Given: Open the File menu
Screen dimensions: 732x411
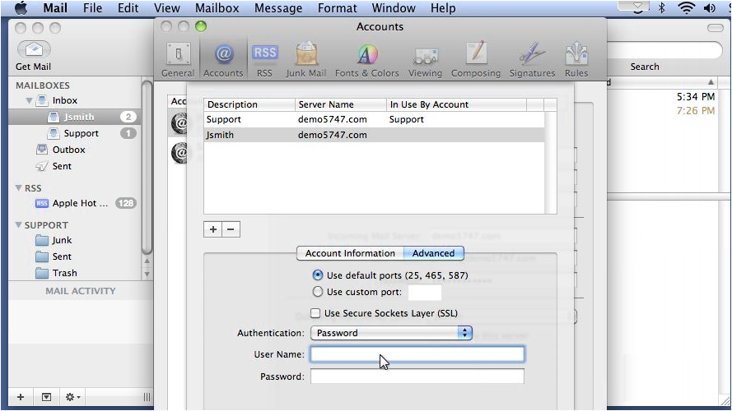Looking at the screenshot, I should [x=92, y=8].
